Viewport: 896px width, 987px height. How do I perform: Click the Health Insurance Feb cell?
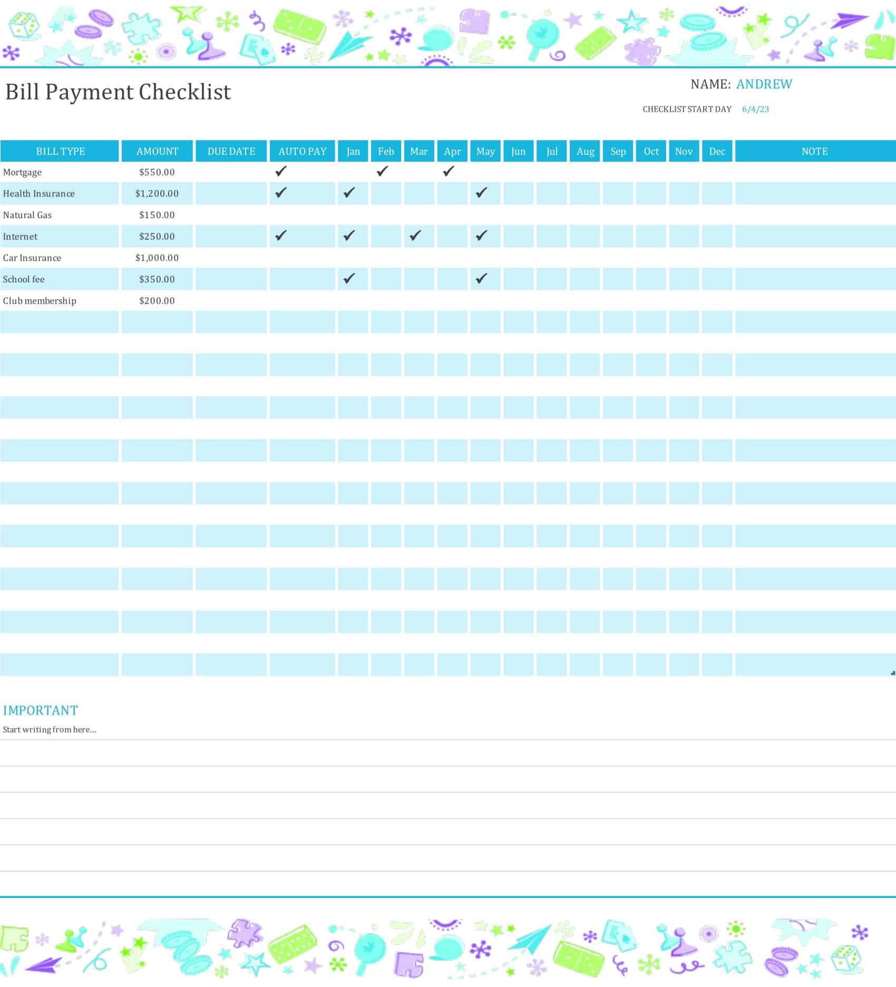pos(386,193)
